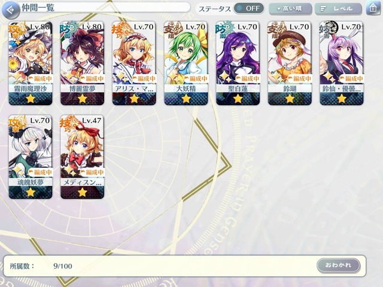This screenshot has height=287, width=383.
Task: Toggle the ステータス OFF switch
Action: (x=249, y=8)
